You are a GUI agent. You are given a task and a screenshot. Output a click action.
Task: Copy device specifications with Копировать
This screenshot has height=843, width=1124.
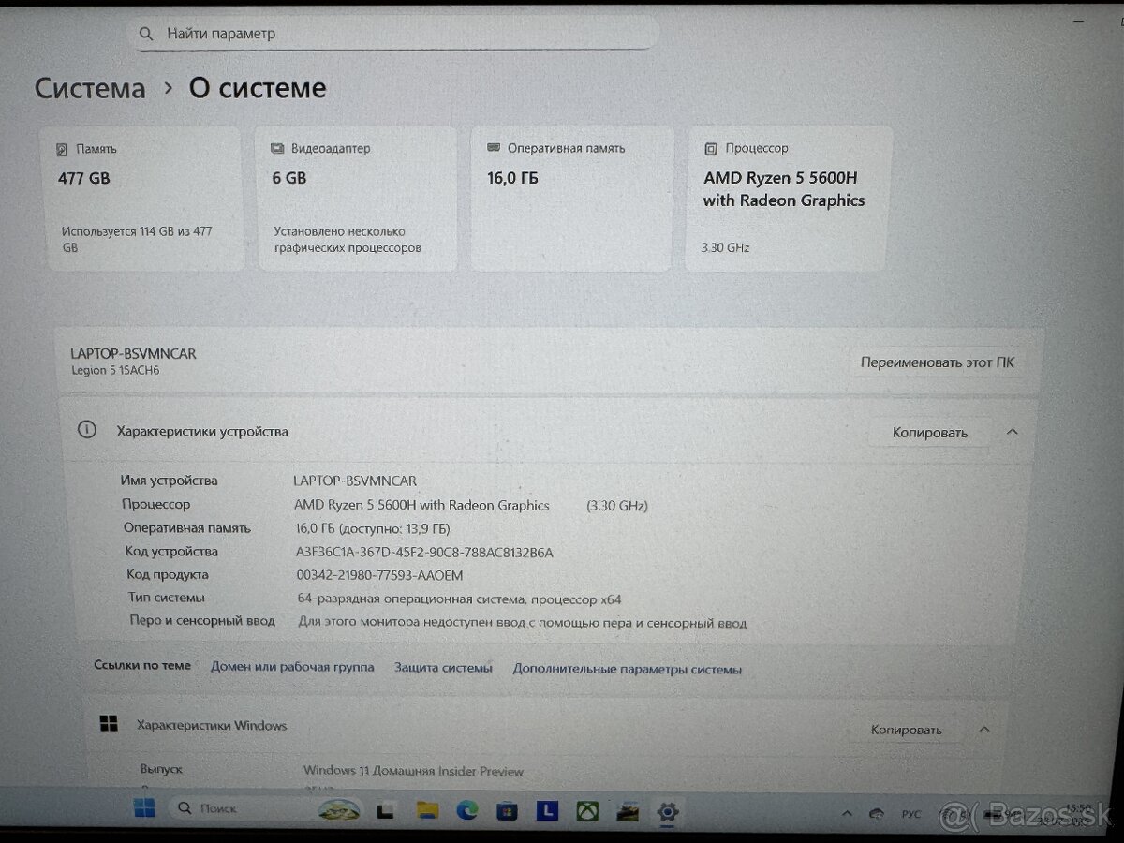click(930, 432)
